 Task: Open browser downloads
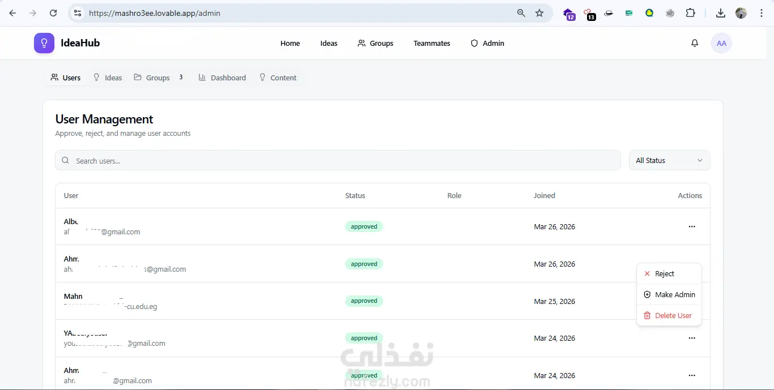point(721,13)
